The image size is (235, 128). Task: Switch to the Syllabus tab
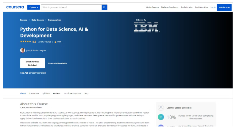tap(46, 93)
